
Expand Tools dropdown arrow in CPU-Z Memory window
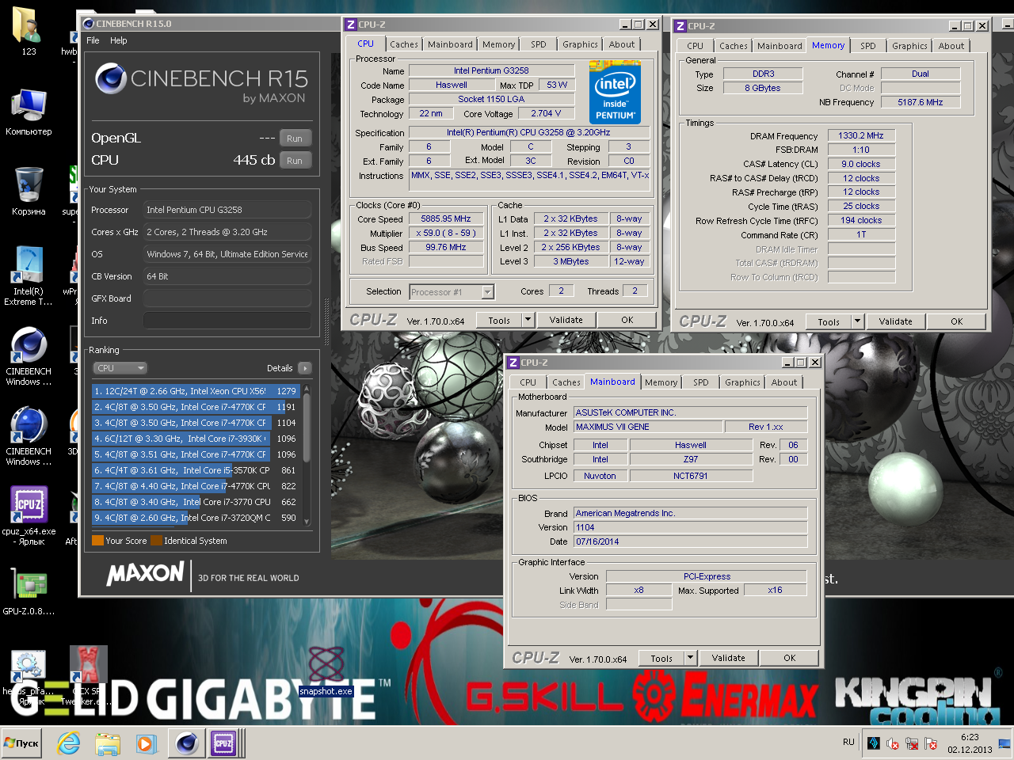(857, 321)
